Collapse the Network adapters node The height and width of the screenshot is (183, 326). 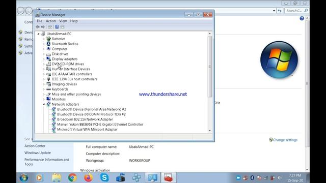(x=44, y=104)
